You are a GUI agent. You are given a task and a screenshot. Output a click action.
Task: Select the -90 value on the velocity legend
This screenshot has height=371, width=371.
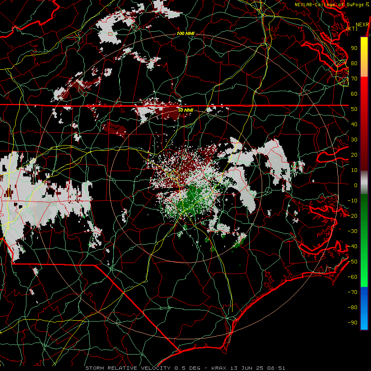click(x=352, y=323)
